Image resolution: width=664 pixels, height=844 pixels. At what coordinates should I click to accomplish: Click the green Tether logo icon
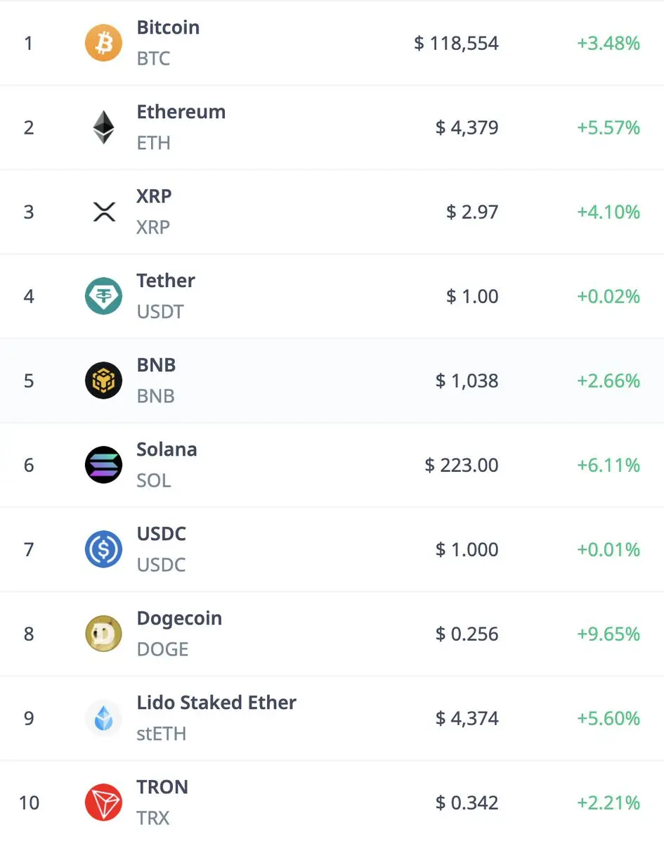click(103, 296)
